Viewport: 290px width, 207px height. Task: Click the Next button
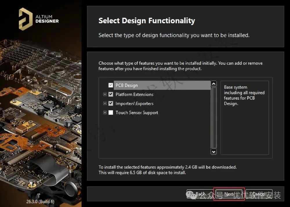229,194
